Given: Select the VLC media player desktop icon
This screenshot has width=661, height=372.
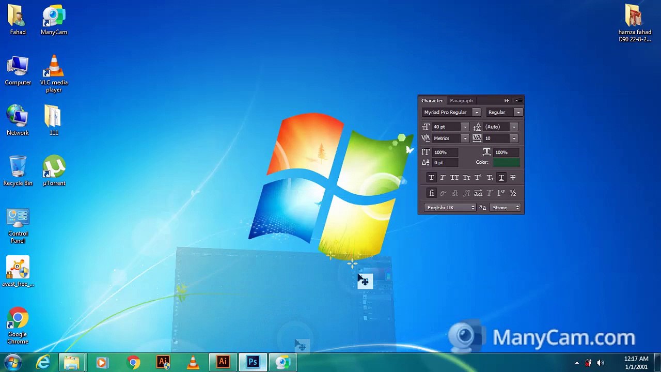Looking at the screenshot, I should 54,74.
